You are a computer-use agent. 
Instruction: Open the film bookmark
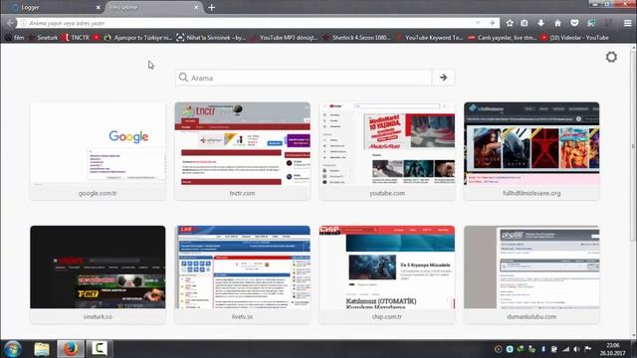coord(14,38)
